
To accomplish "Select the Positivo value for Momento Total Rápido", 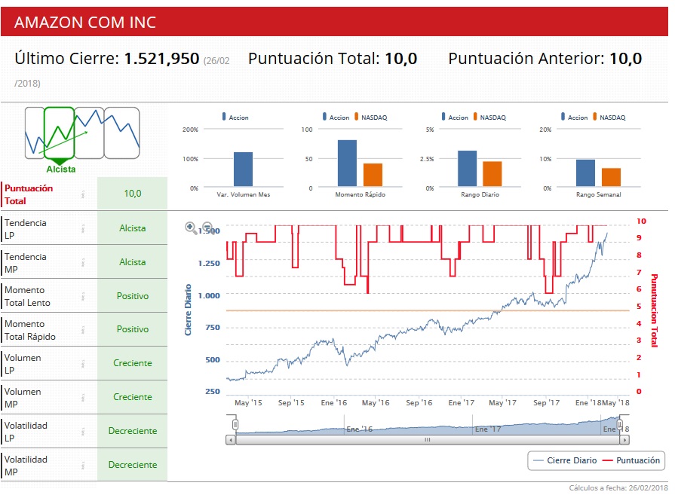I will click(133, 329).
